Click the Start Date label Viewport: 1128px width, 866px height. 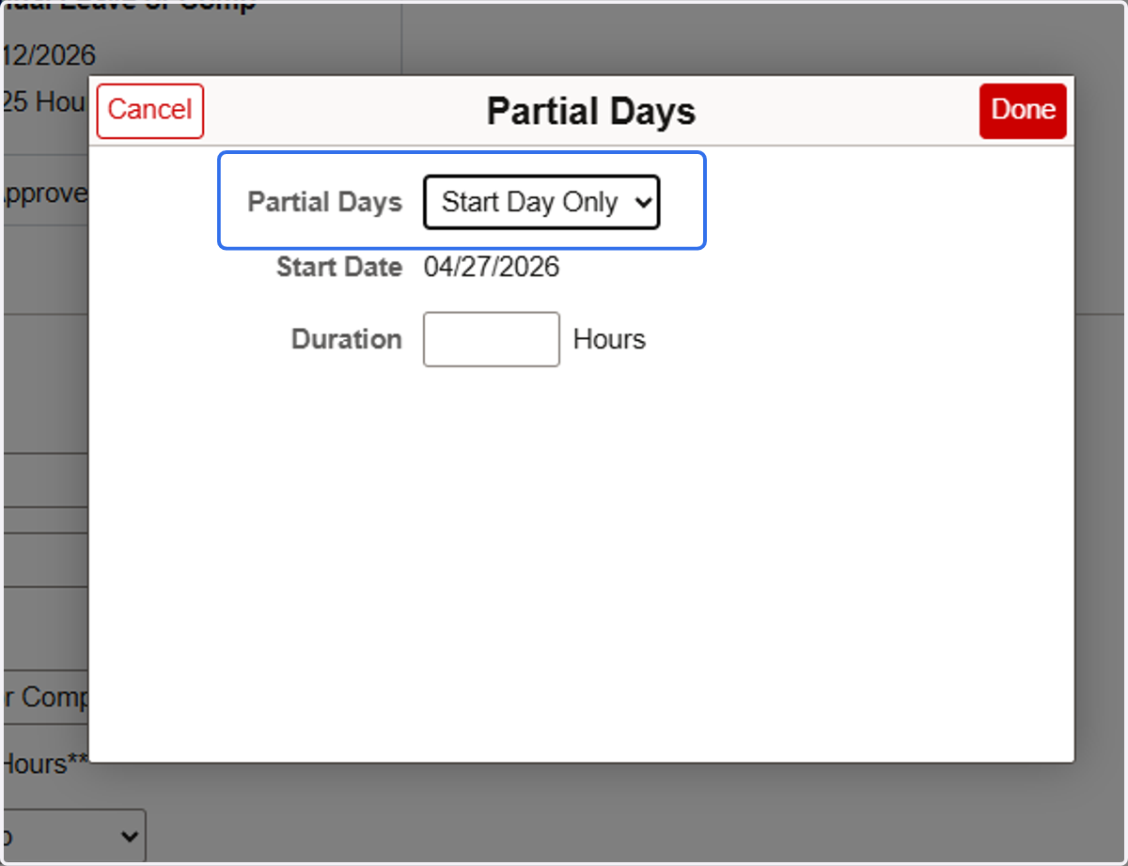(339, 268)
